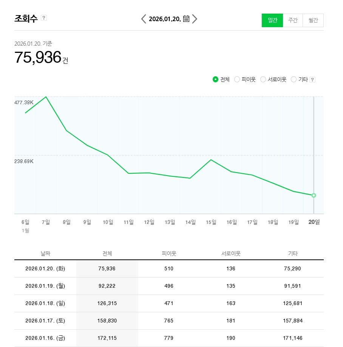This screenshot has height=347, width=343.
Task: Click total value 126,315 in table
Action: pyautogui.click(x=107, y=304)
